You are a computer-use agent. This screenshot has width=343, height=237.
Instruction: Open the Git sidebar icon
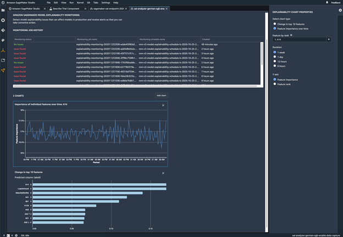click(3, 30)
